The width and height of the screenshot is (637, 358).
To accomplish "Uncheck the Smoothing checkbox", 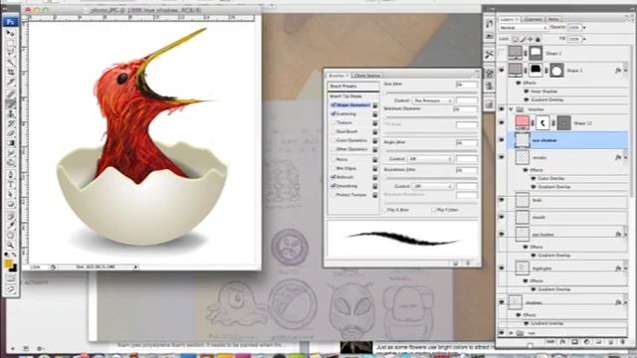I will coord(333,186).
